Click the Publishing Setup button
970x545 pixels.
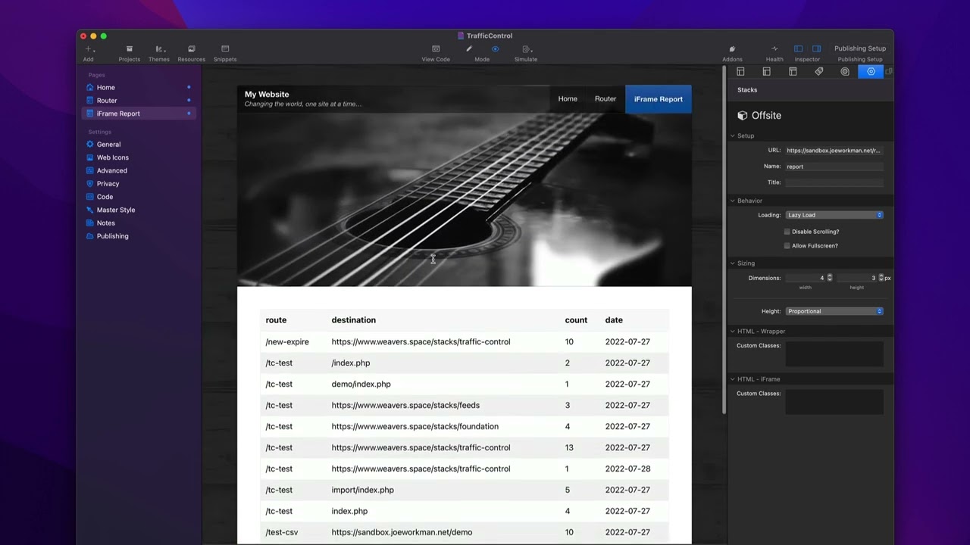click(x=860, y=48)
